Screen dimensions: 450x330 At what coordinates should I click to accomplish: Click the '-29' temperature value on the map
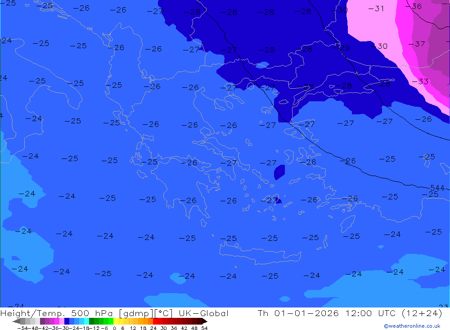coord(342,48)
